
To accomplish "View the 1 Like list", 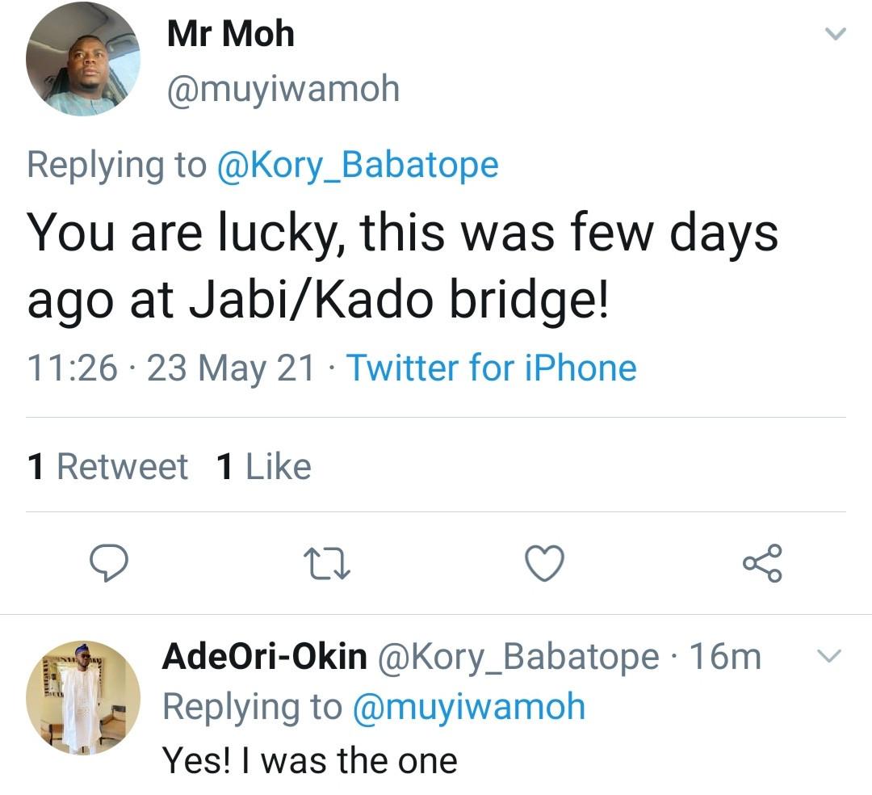I will [x=264, y=467].
